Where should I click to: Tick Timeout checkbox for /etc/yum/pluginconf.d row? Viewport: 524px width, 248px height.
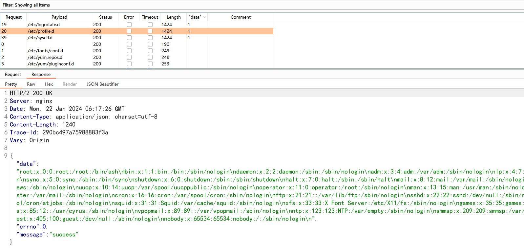click(x=150, y=64)
